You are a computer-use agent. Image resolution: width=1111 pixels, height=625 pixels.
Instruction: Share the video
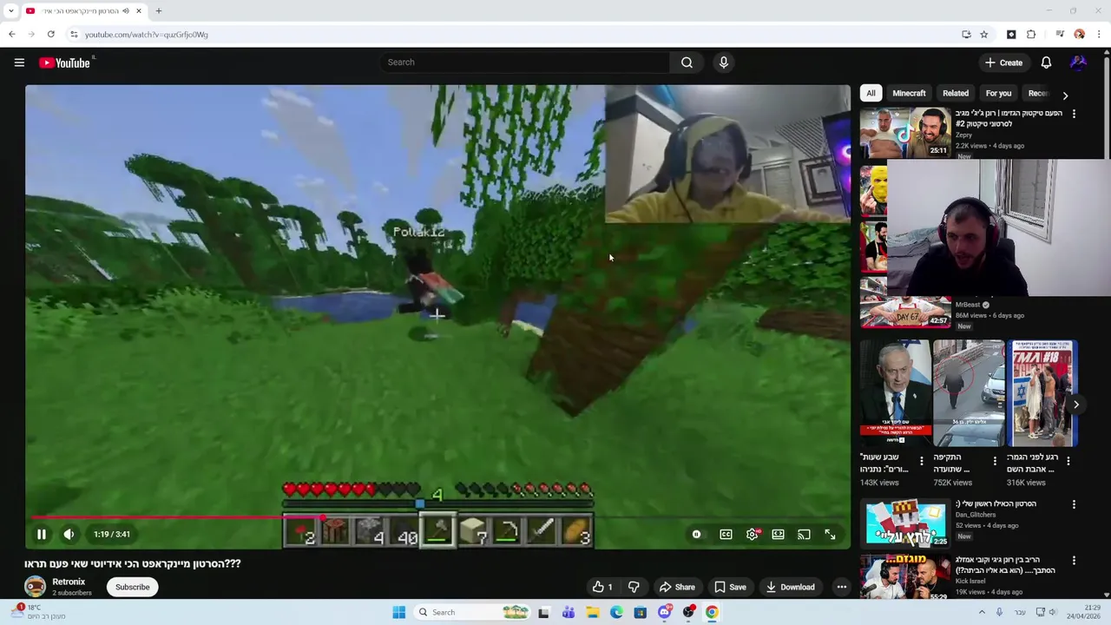point(676,588)
